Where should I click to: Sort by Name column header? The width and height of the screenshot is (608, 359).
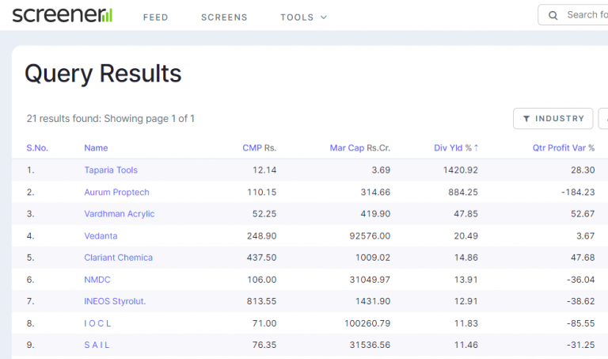[x=96, y=148]
